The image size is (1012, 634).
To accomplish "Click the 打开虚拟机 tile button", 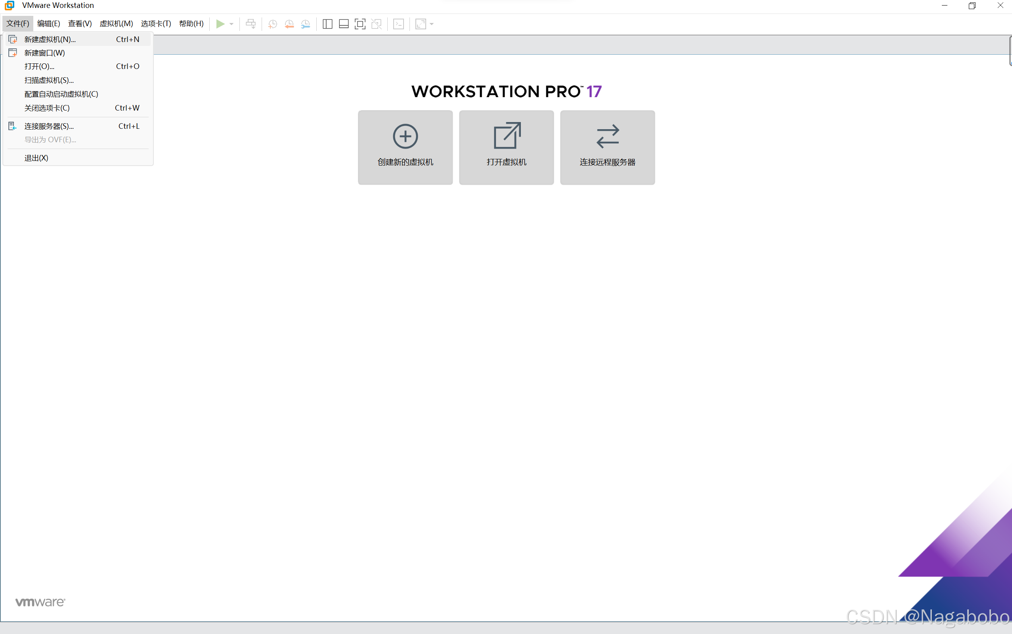I will (506, 147).
